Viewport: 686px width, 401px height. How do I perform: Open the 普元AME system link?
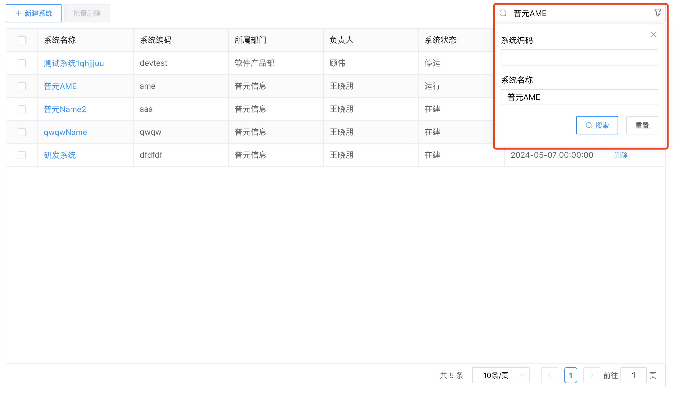[60, 86]
